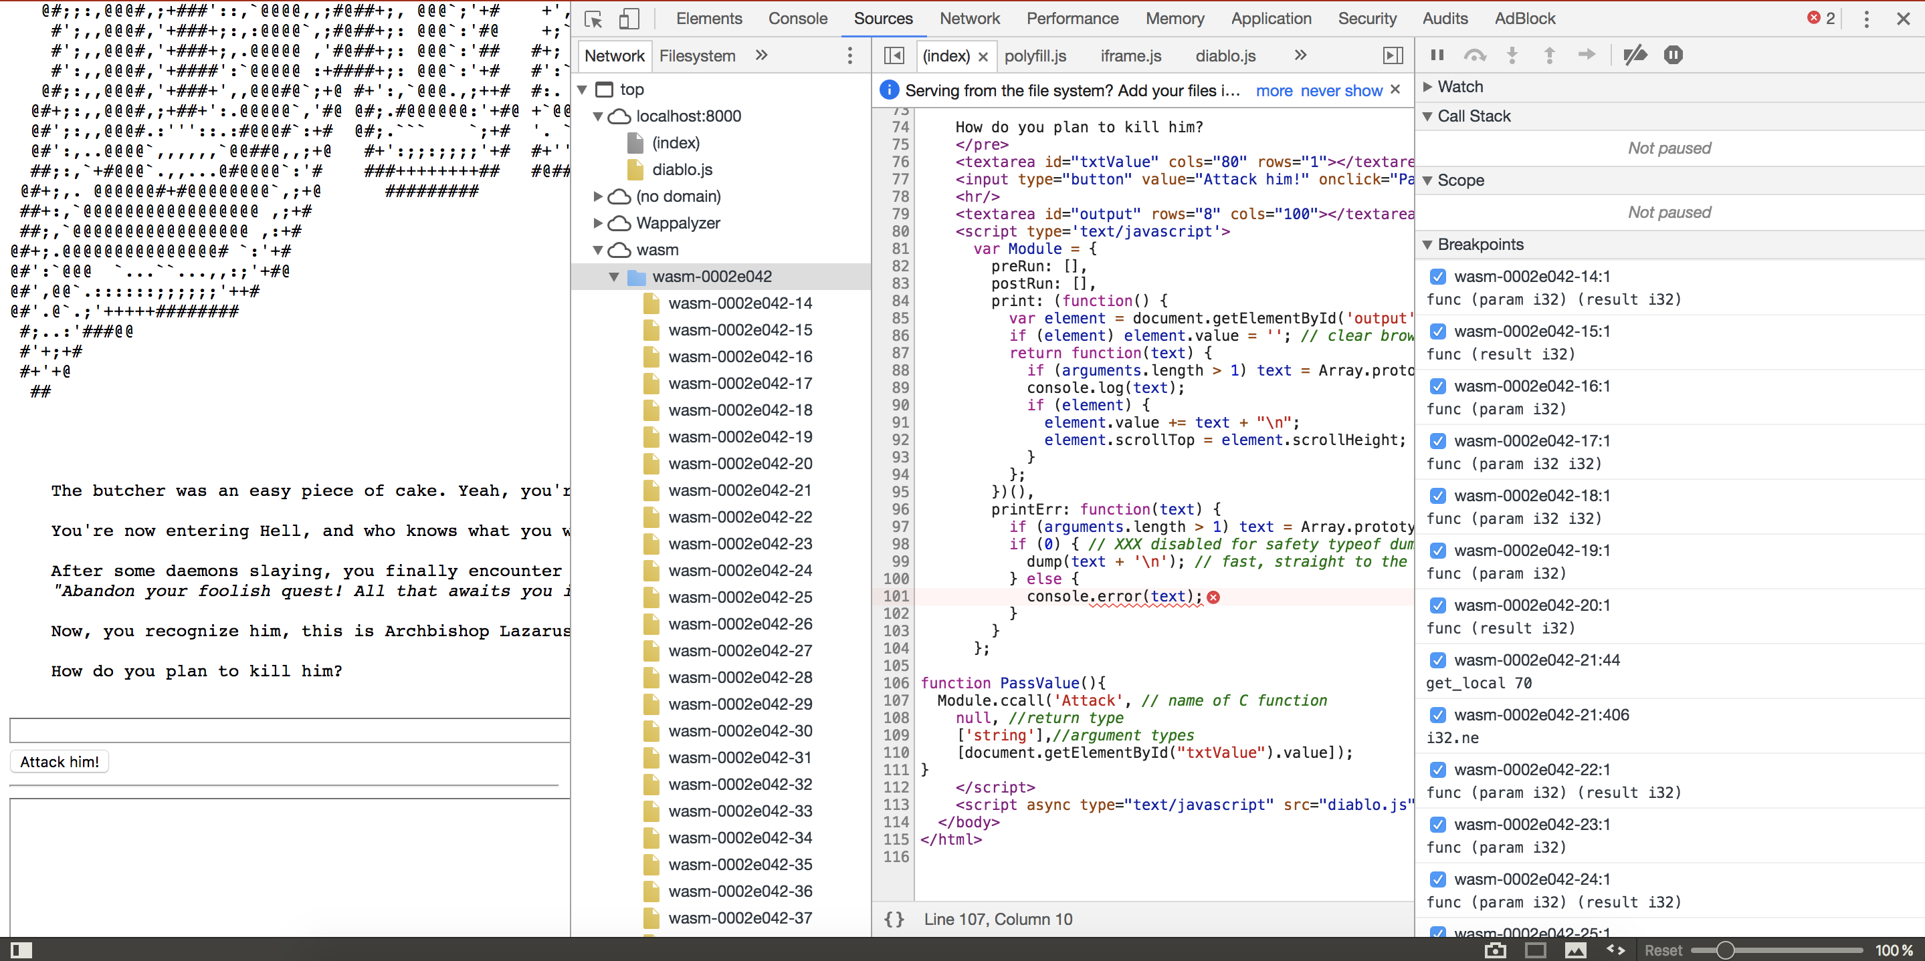
Task: Dismiss the file system info banner
Action: click(x=1395, y=90)
